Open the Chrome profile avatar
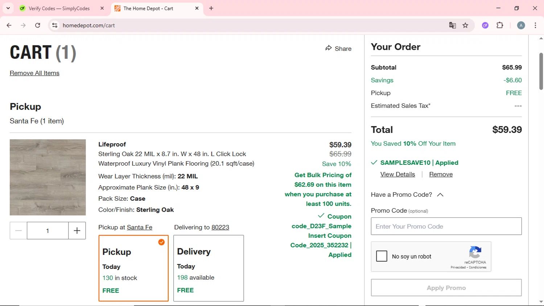This screenshot has width=544, height=306. pyautogui.click(x=521, y=25)
